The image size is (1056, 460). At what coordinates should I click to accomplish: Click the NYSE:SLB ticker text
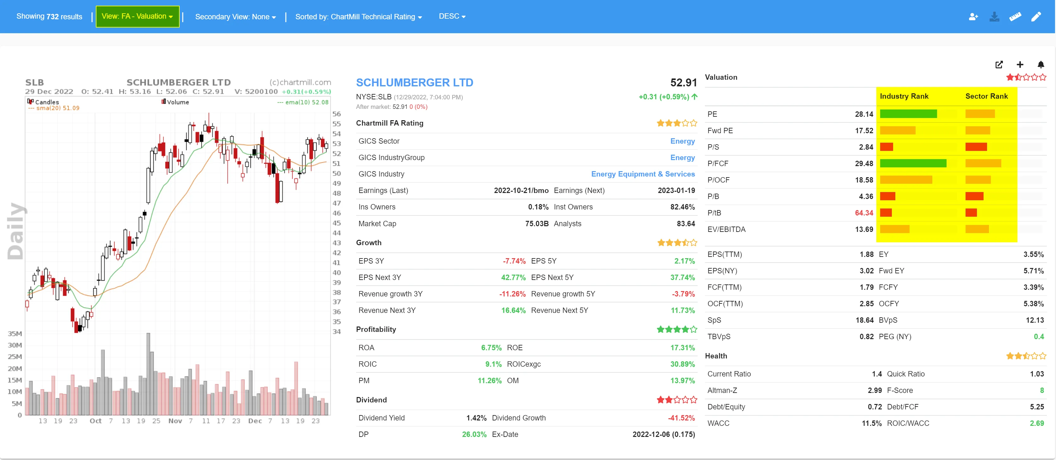coord(374,97)
